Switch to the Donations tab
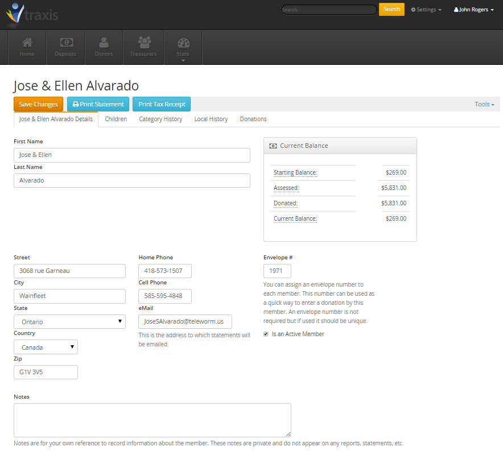The image size is (503, 451). pyautogui.click(x=253, y=119)
